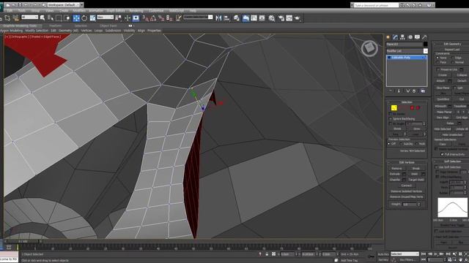
Task: Switch to the Freeform ribbon tab
Action: [x=56, y=26]
